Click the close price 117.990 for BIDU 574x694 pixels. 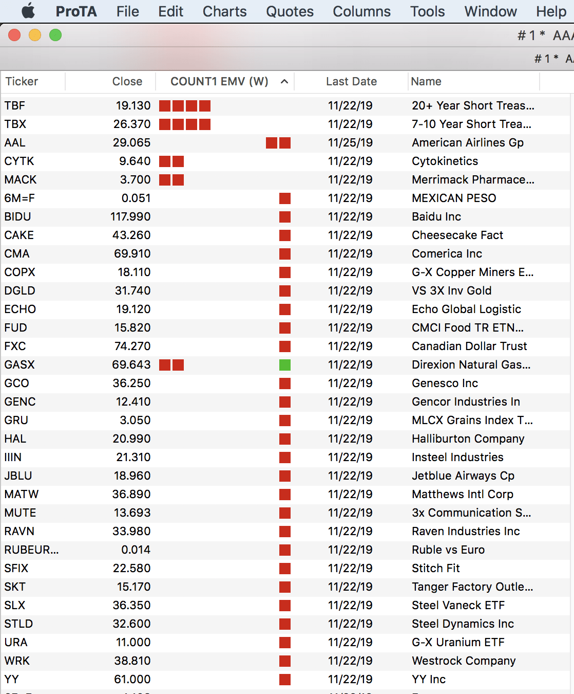click(130, 217)
